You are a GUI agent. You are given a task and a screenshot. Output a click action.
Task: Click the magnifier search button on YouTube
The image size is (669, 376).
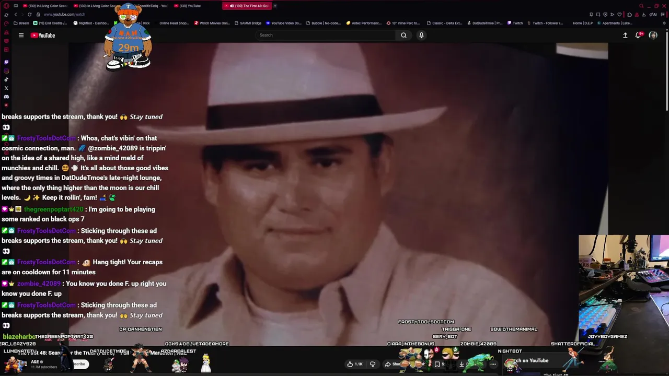(x=403, y=35)
